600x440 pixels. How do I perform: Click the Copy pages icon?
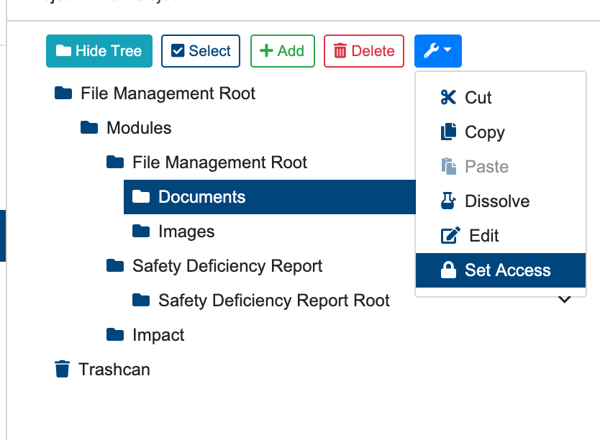pos(448,132)
